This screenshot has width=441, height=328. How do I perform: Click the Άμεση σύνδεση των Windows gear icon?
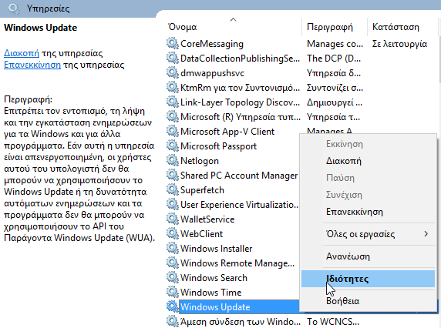pos(173,321)
